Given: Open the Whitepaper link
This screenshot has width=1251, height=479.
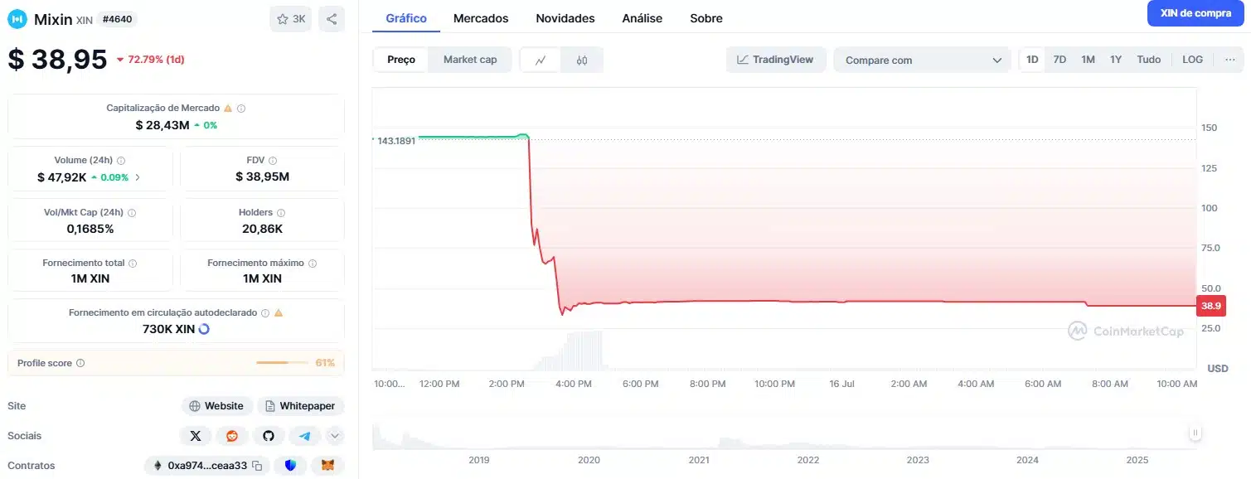Looking at the screenshot, I should pos(301,406).
